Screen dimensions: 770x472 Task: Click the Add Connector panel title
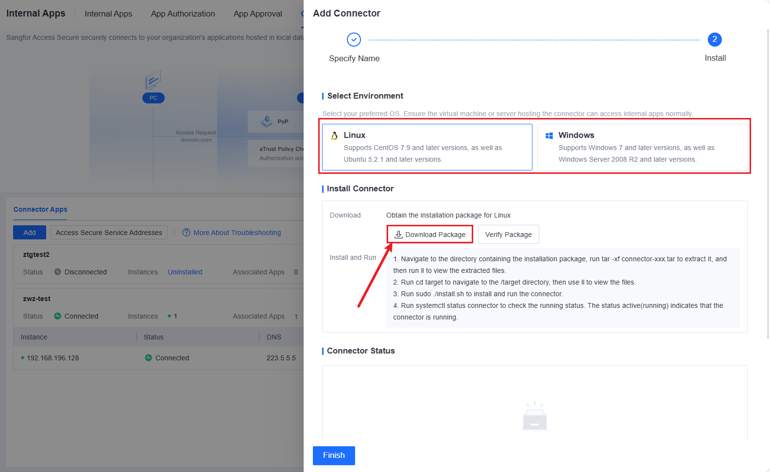[x=346, y=13]
